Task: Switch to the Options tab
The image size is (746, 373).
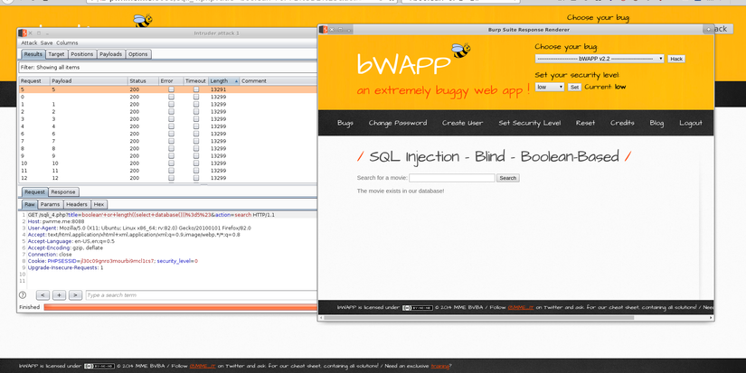Action: click(138, 54)
